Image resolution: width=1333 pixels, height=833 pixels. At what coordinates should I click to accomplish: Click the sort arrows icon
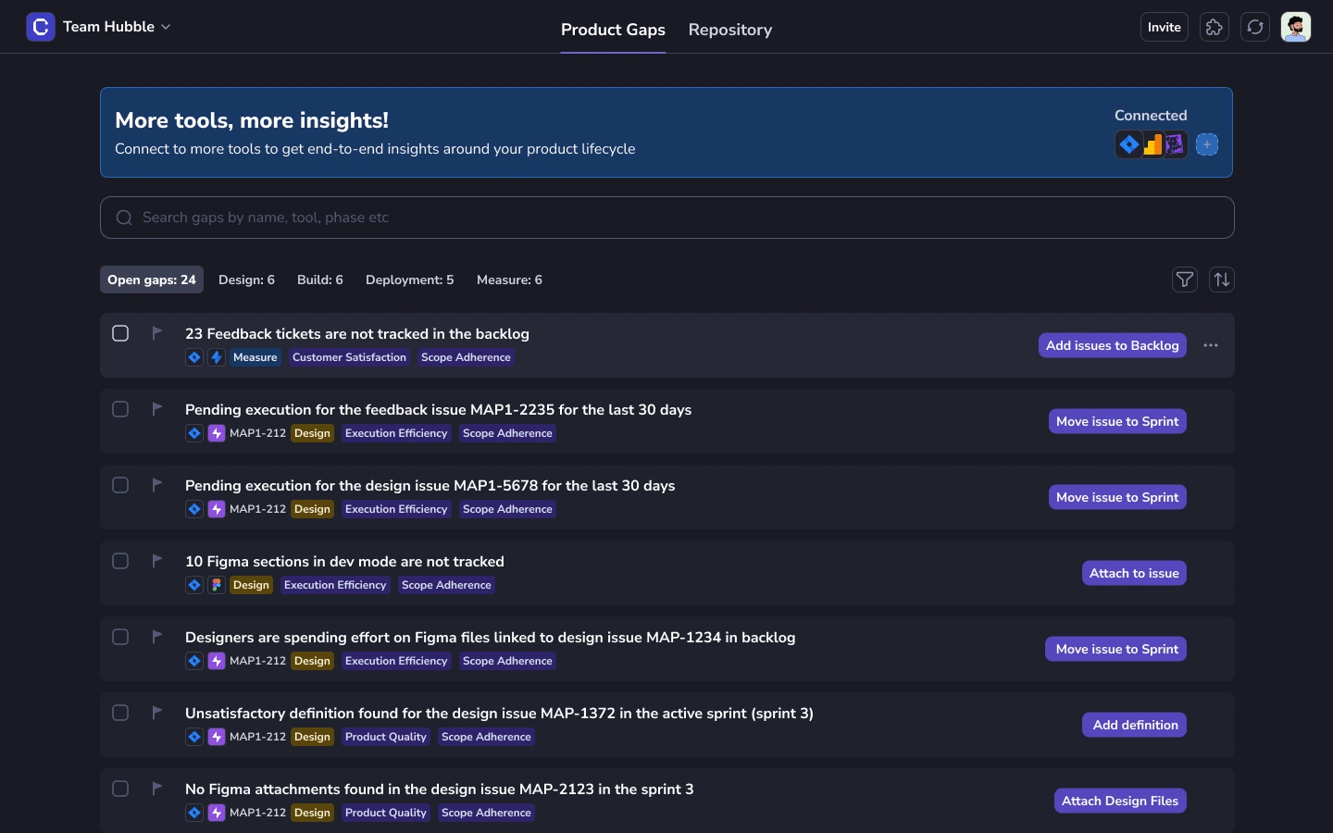1222,280
